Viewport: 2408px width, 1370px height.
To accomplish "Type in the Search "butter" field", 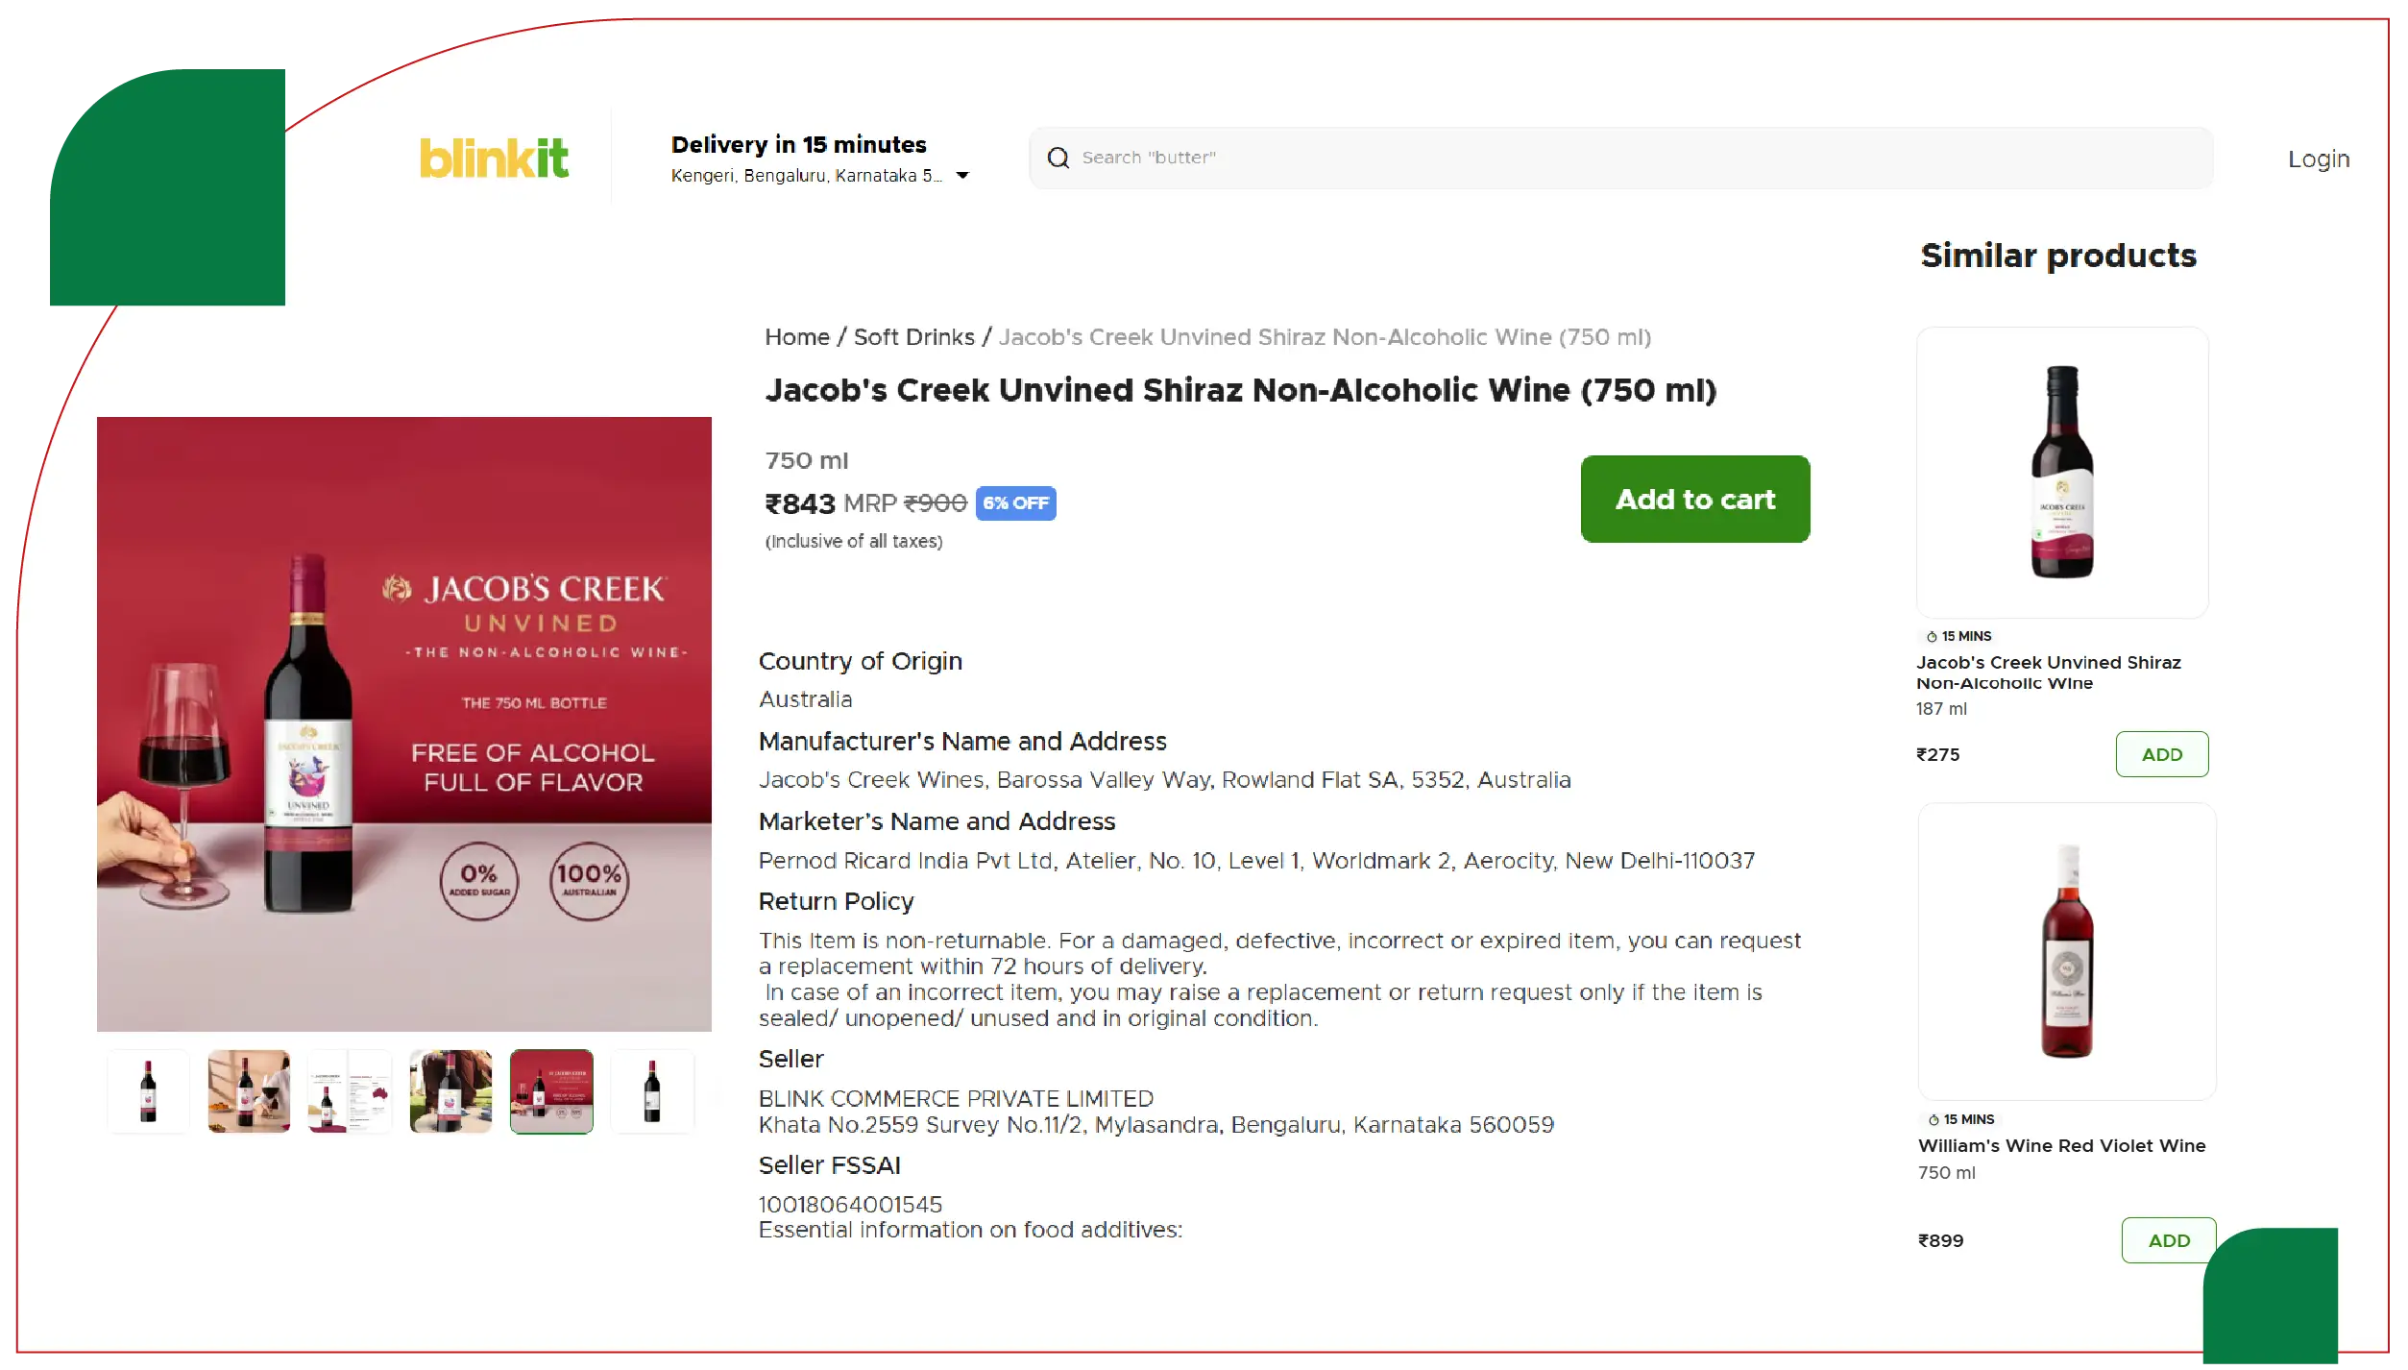I will [x=1633, y=158].
